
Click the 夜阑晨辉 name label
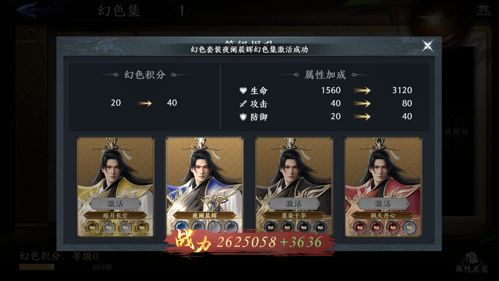pyautogui.click(x=204, y=215)
